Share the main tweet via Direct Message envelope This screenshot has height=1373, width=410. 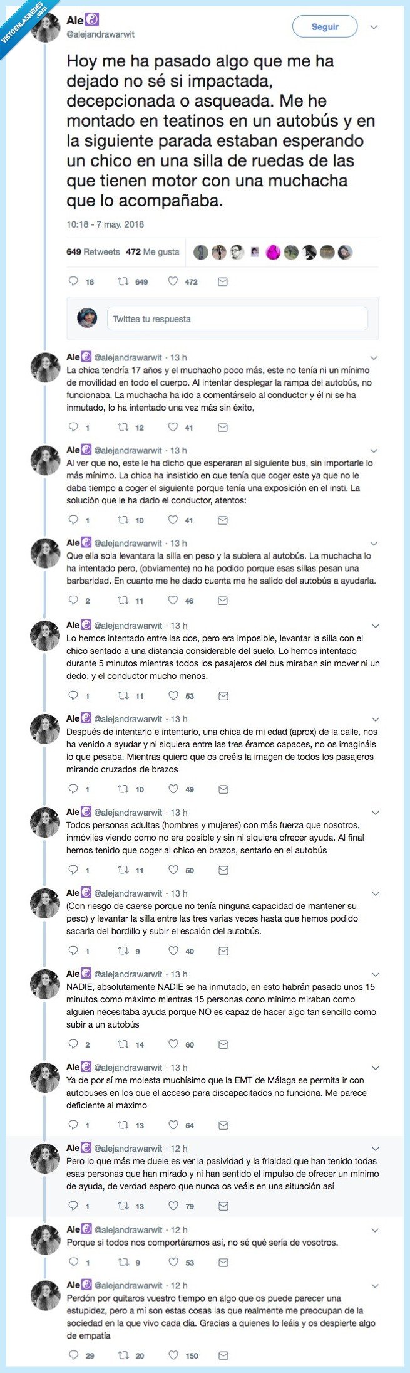[222, 281]
